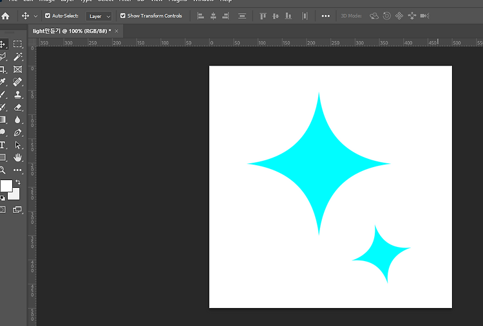Image resolution: width=483 pixels, height=326 pixels.
Task: Select the Move tool in the toolbox
Action: (3, 44)
